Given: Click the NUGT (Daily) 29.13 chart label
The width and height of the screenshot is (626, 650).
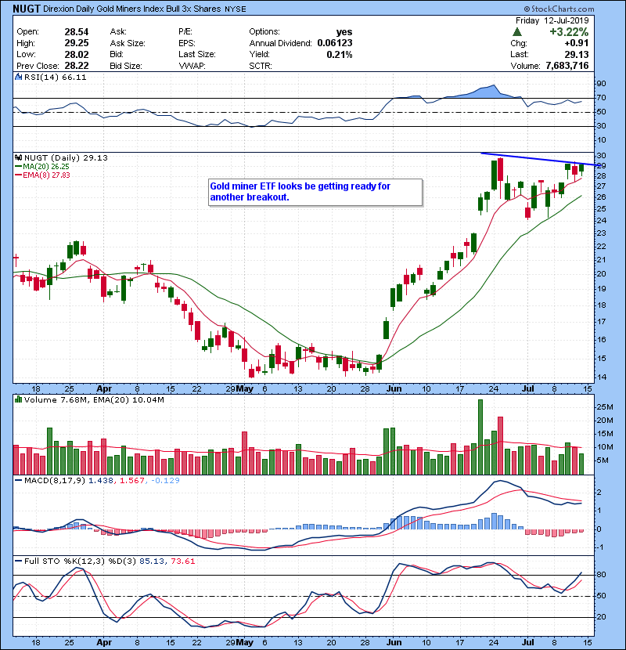Looking at the screenshot, I should (66, 157).
